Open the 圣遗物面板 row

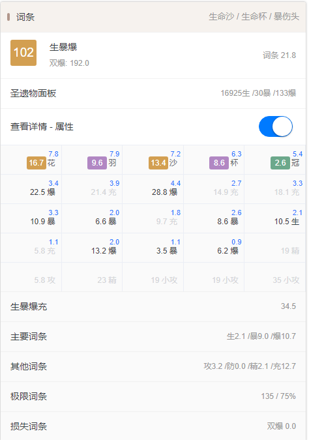[153, 93]
